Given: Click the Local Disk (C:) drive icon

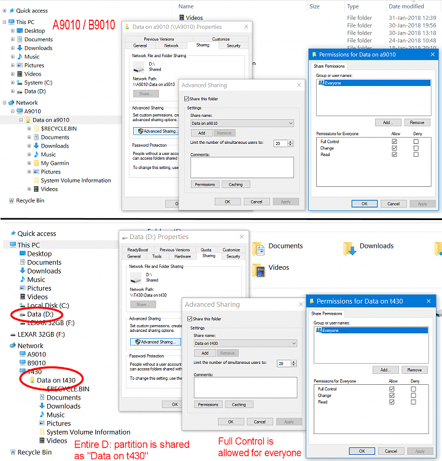Looking at the screenshot, I should [23, 305].
